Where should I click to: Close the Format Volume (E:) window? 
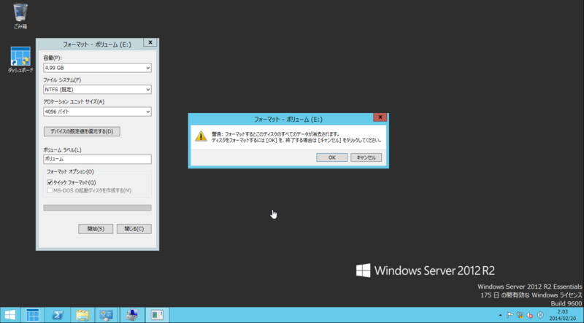tap(150, 42)
